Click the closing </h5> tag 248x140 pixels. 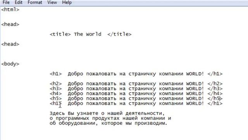click(x=215, y=98)
